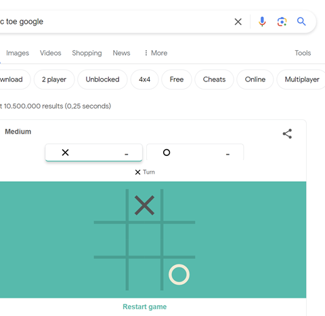325x316 pixels.
Task: Clear the search box with the X icon
Action: pos(238,22)
